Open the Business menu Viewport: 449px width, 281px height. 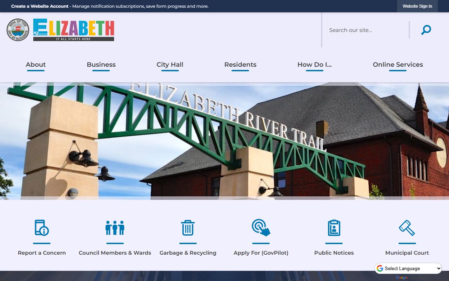click(x=101, y=65)
